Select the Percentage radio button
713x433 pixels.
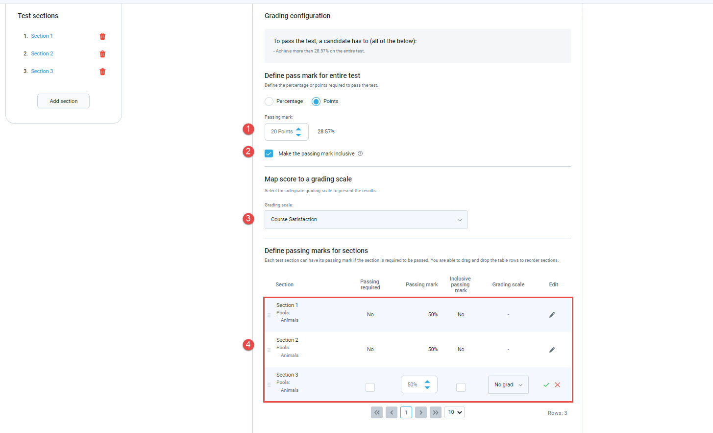[269, 102]
